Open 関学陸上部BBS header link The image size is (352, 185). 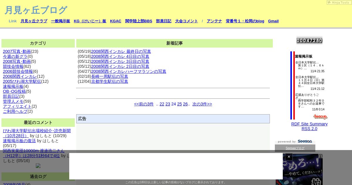tap(139, 21)
